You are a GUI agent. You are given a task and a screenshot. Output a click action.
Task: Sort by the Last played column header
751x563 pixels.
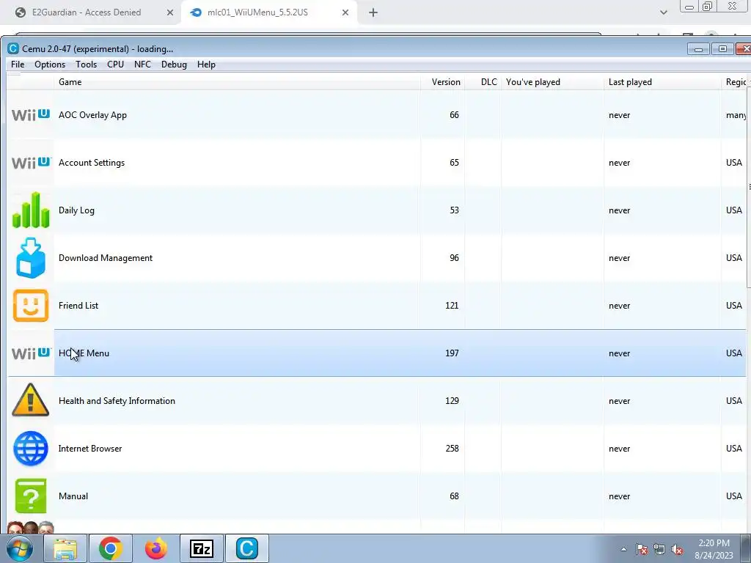662,82
